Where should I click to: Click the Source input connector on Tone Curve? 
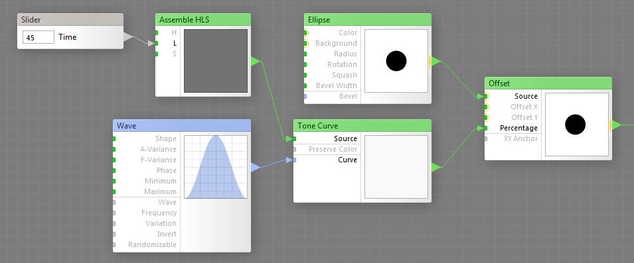pyautogui.click(x=295, y=138)
